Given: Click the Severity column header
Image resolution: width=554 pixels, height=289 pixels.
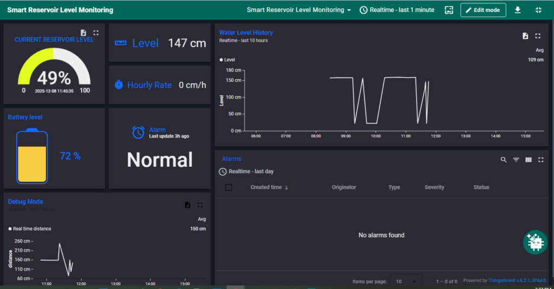Looking at the screenshot, I should tap(434, 187).
